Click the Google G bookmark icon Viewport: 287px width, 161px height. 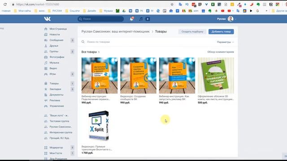pyautogui.click(x=257, y=11)
